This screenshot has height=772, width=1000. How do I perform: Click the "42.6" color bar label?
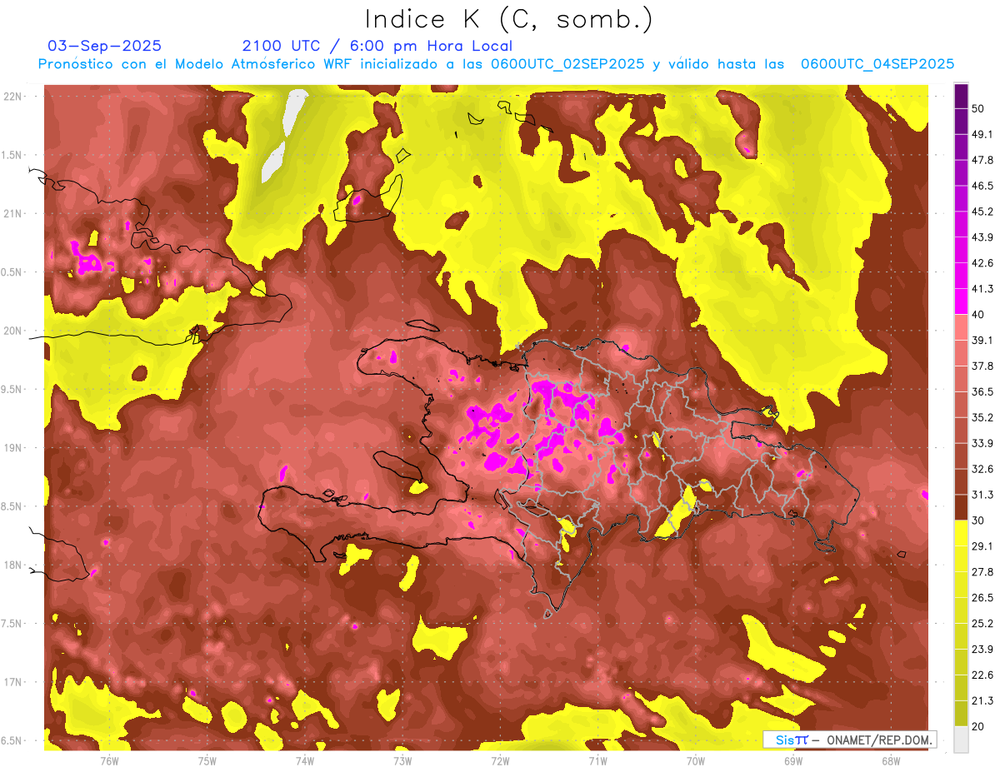982,263
